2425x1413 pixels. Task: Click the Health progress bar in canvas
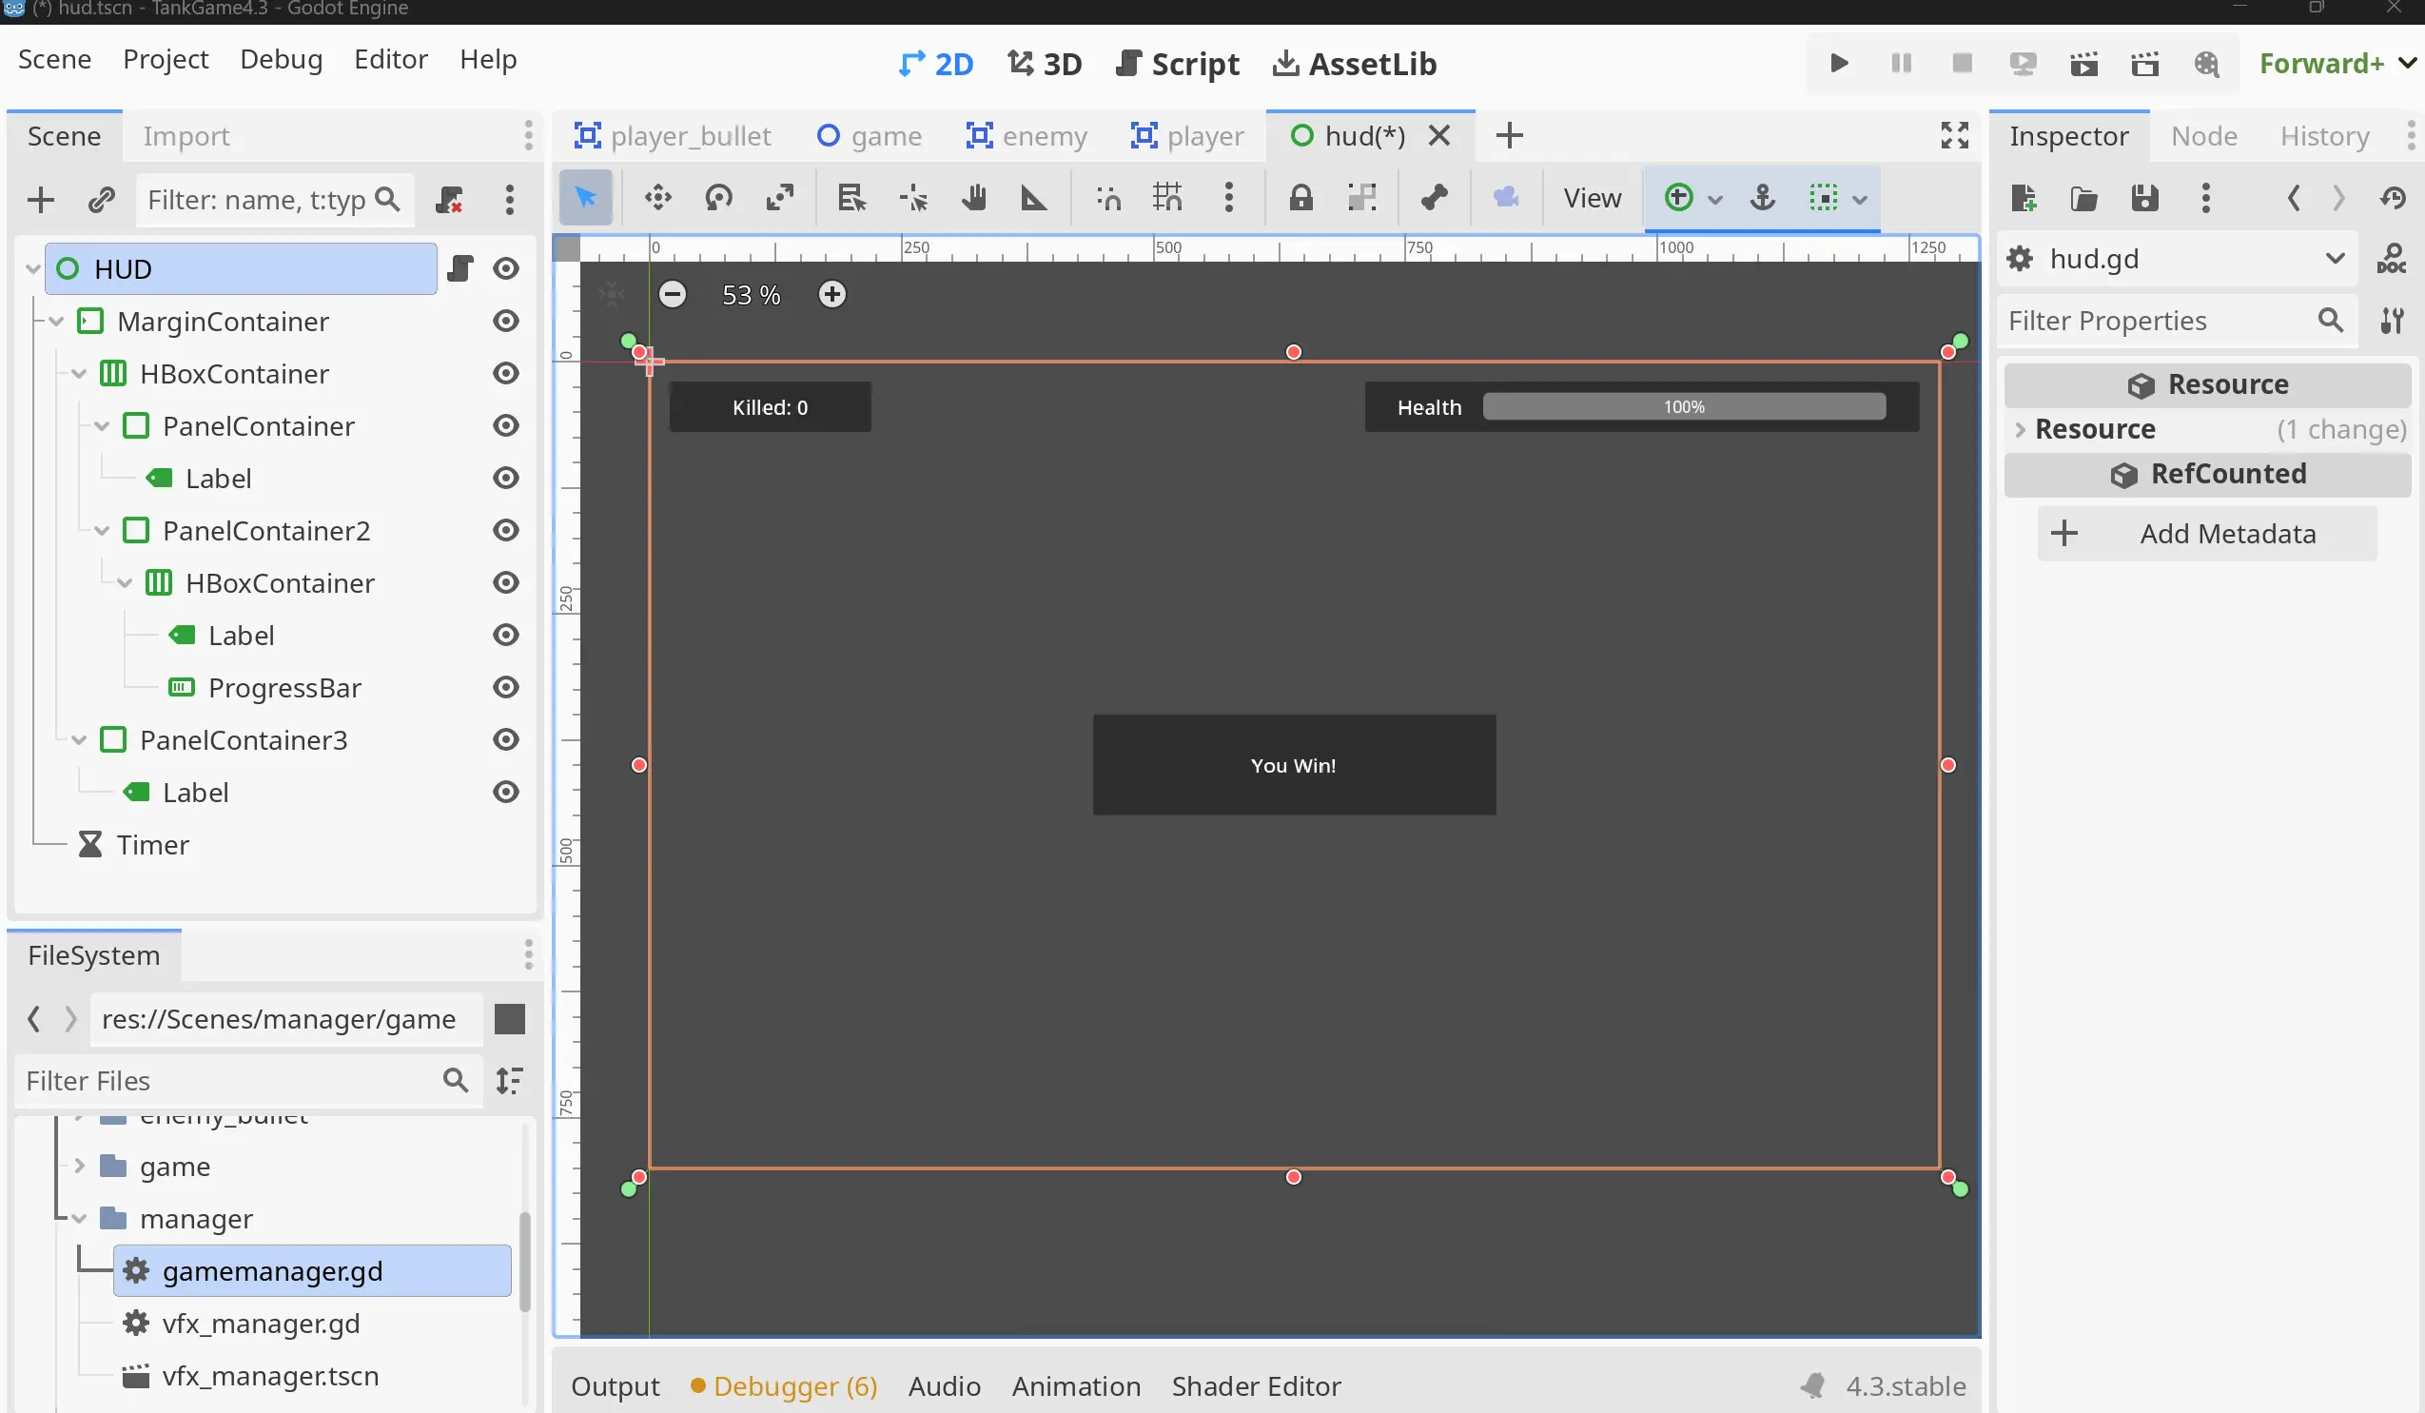pyautogui.click(x=1684, y=406)
